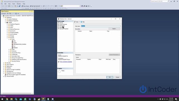Image resolution: width=179 pixels, height=101 pixels.
Task: Select the Security Policies folder
Action: click(16, 61)
